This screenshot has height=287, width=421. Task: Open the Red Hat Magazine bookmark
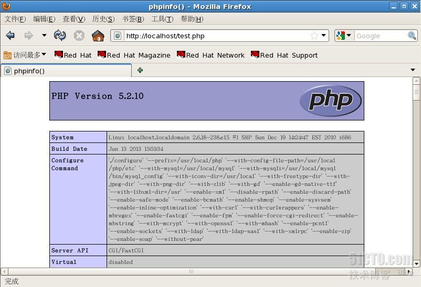[x=134, y=55]
